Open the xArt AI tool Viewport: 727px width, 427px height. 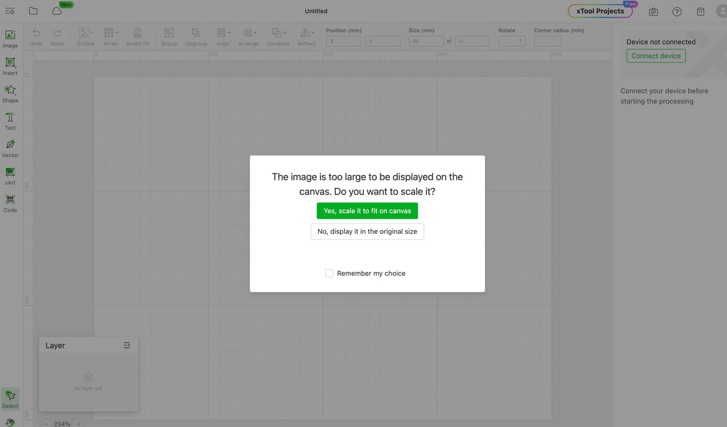10,176
